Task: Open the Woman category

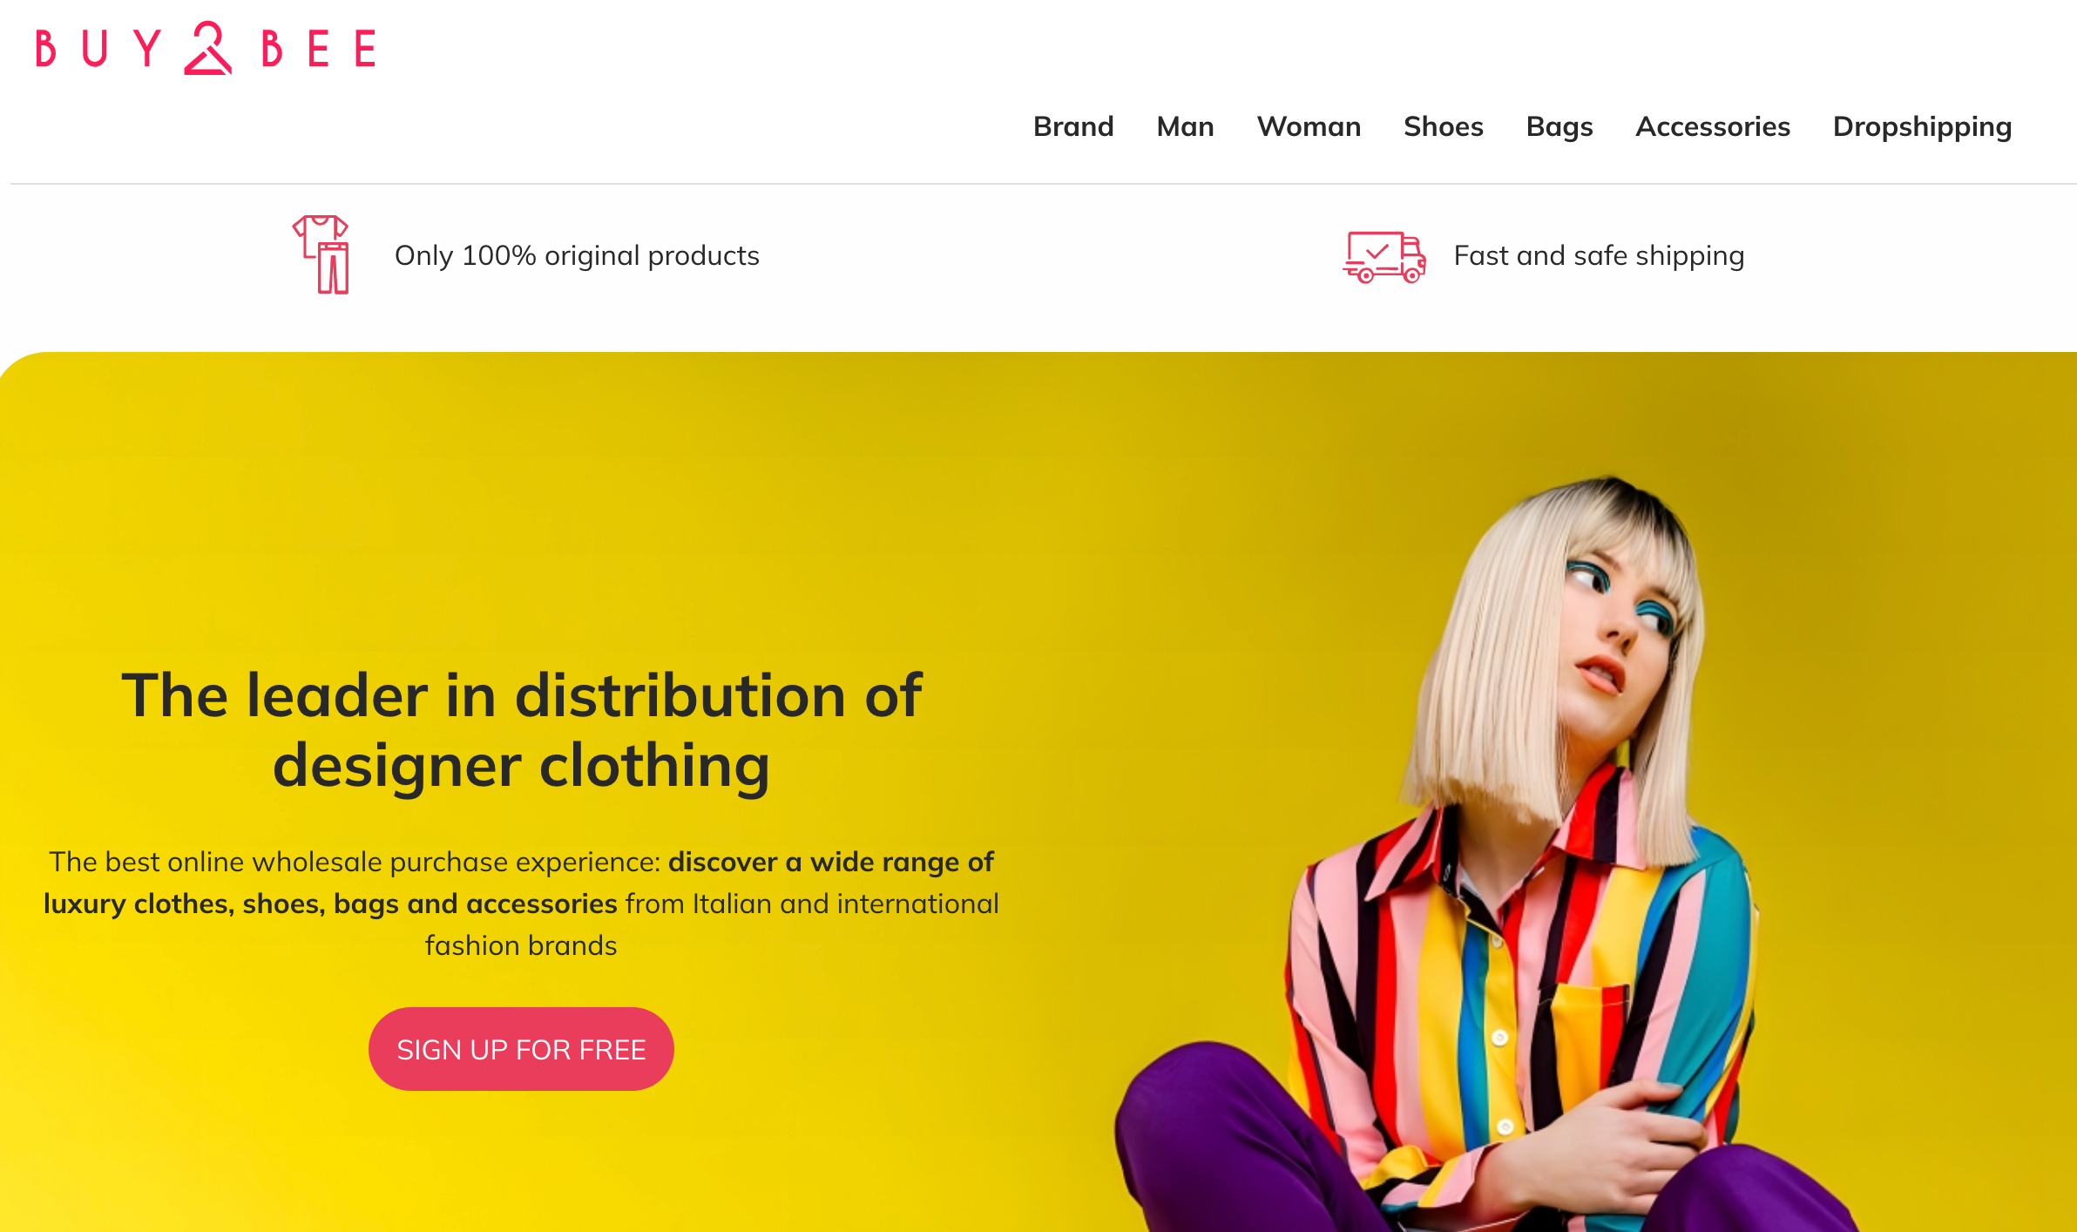Action: (1309, 126)
